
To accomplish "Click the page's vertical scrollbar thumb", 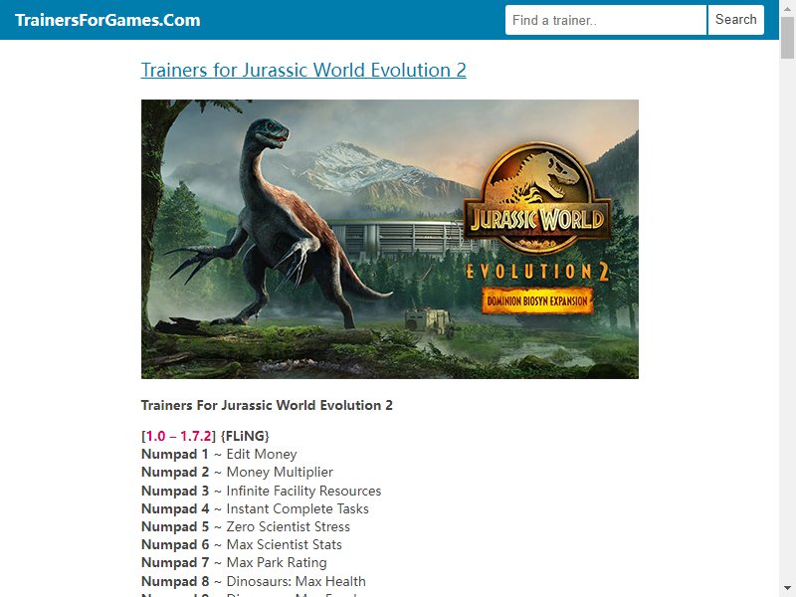I will tap(787, 37).
